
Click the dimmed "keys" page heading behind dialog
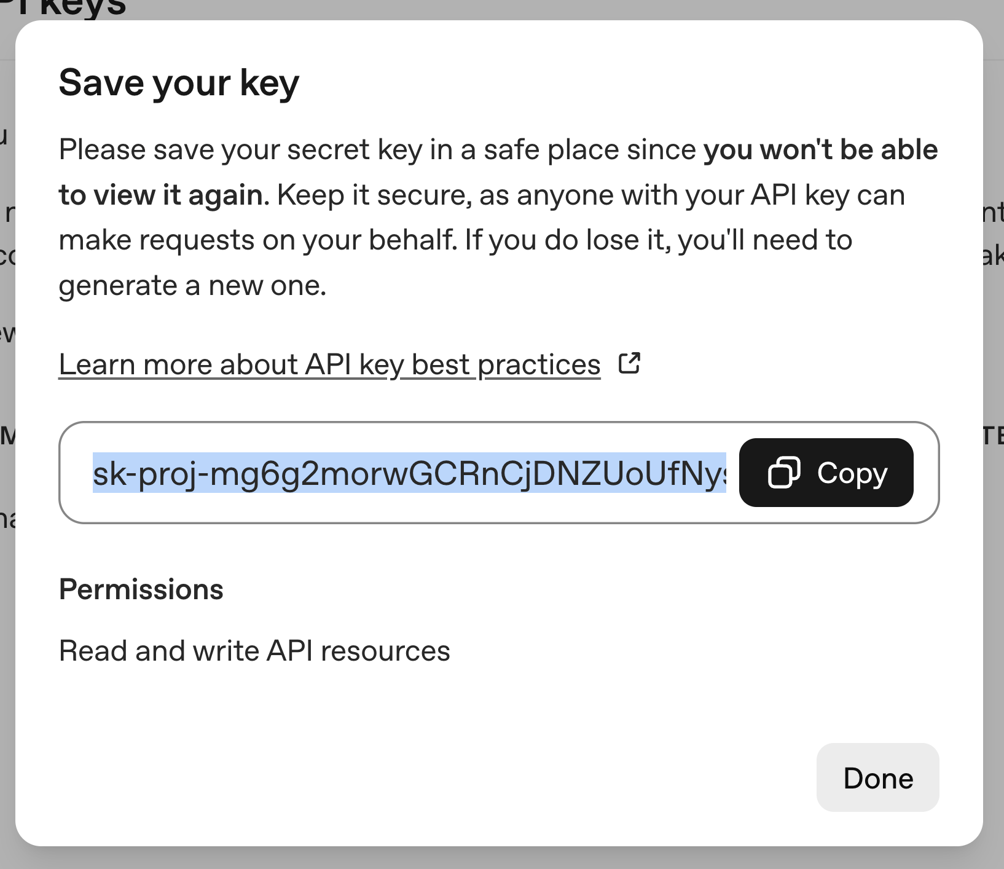82,7
